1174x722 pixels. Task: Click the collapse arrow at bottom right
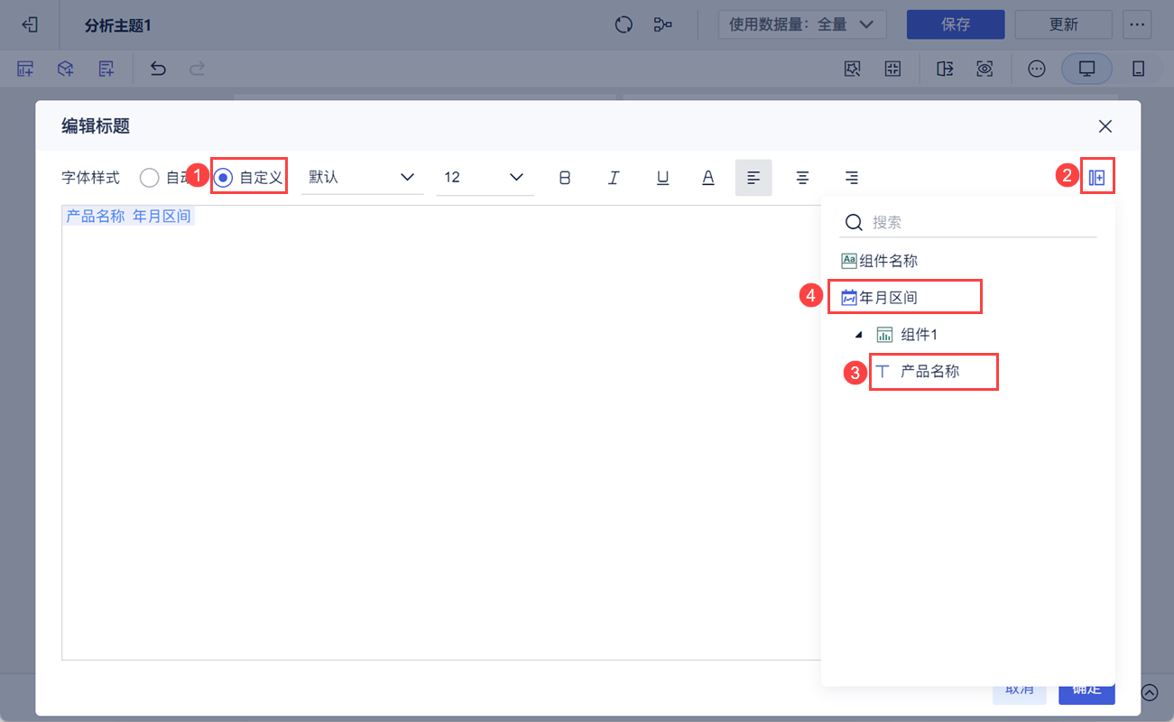point(1149,692)
